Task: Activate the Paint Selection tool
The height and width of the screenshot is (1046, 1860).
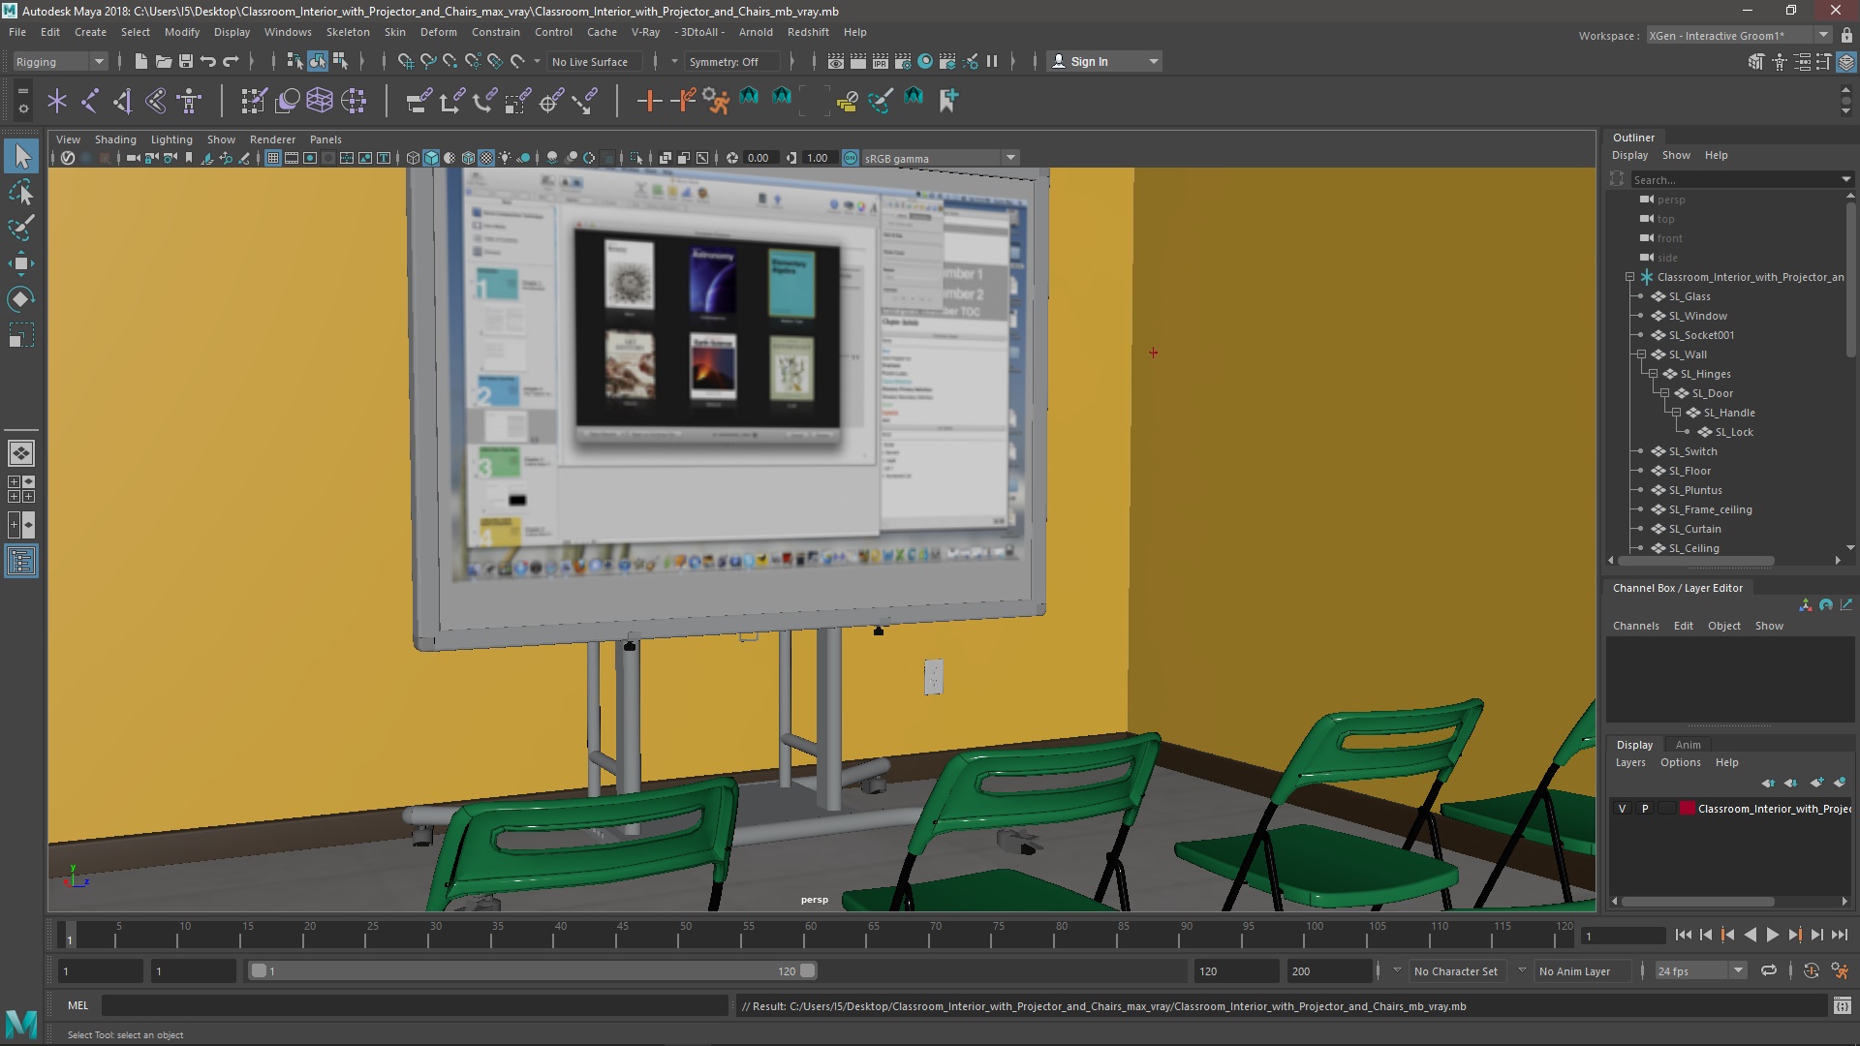Action: point(21,228)
